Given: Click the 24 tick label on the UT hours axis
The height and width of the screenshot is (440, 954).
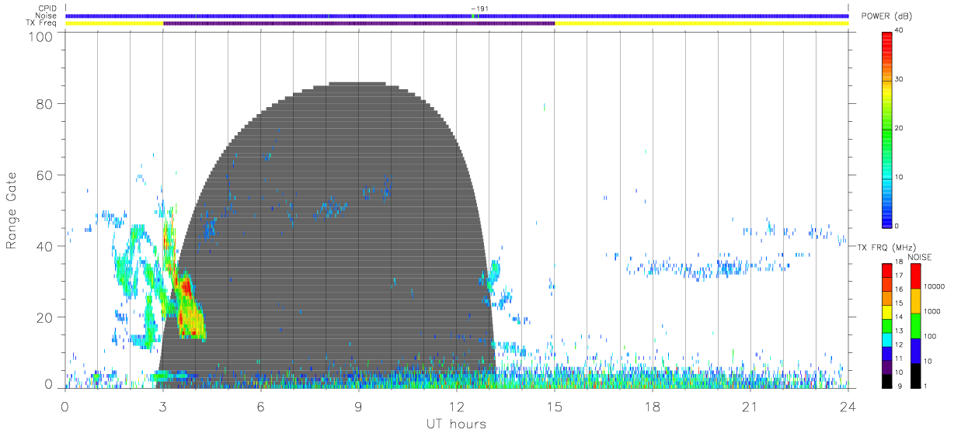Looking at the screenshot, I should coord(848,406).
